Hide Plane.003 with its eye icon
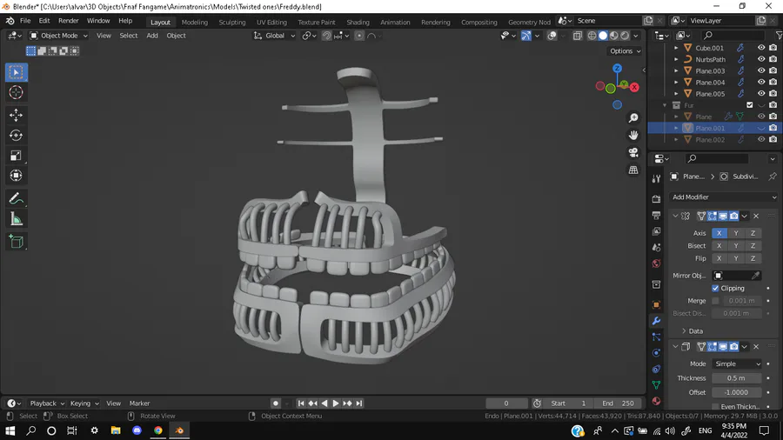The image size is (783, 440). pyautogui.click(x=761, y=70)
